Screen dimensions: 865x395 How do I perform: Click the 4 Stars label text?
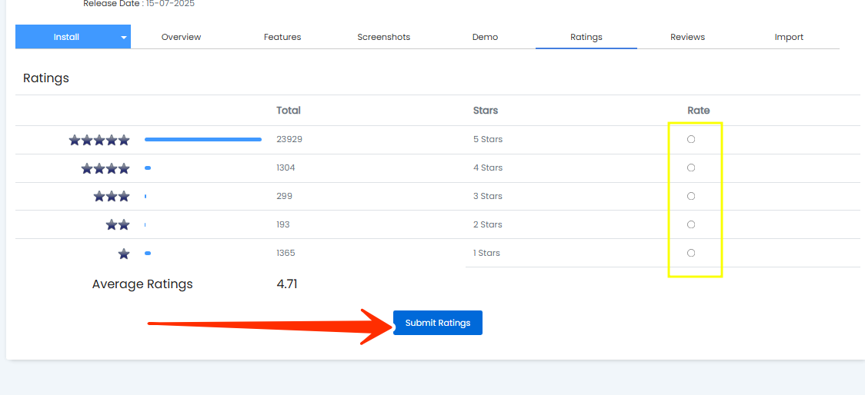pos(488,168)
